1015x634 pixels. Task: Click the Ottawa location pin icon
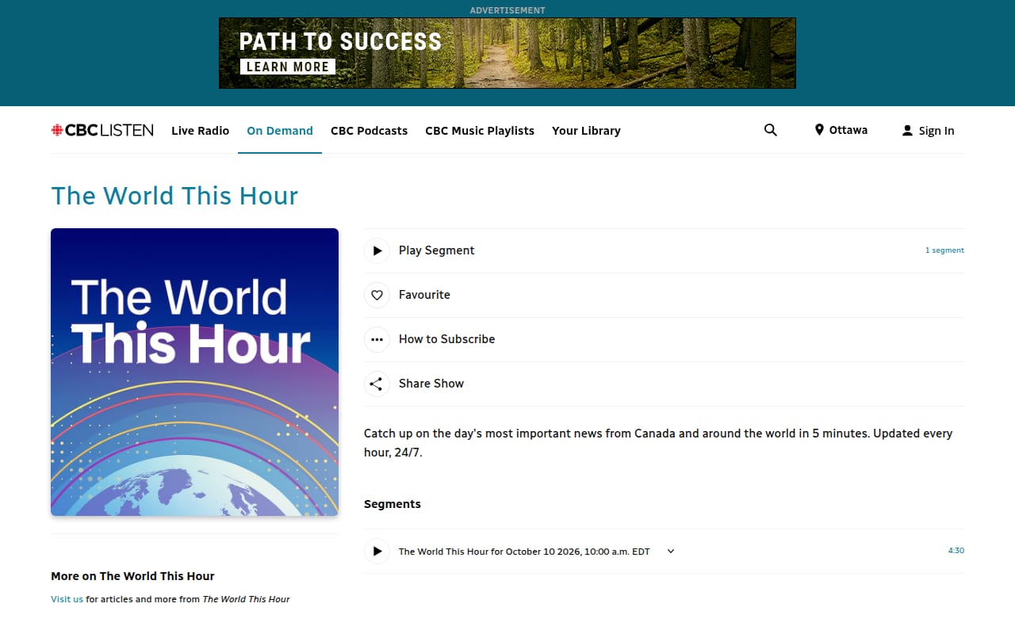point(819,130)
